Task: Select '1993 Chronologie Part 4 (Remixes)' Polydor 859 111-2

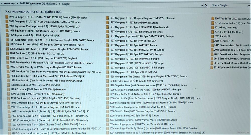Action: 50,116
